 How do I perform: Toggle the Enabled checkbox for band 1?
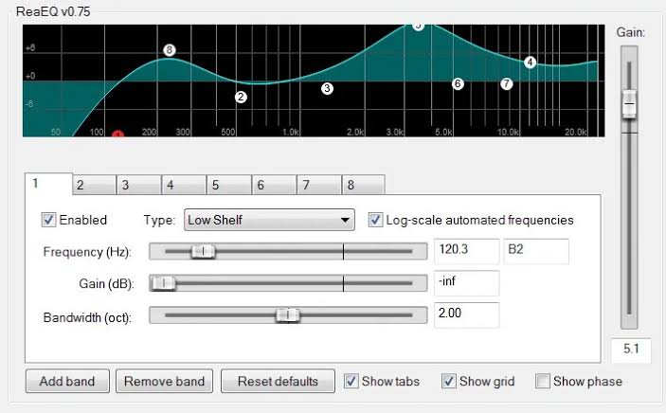click(48, 220)
